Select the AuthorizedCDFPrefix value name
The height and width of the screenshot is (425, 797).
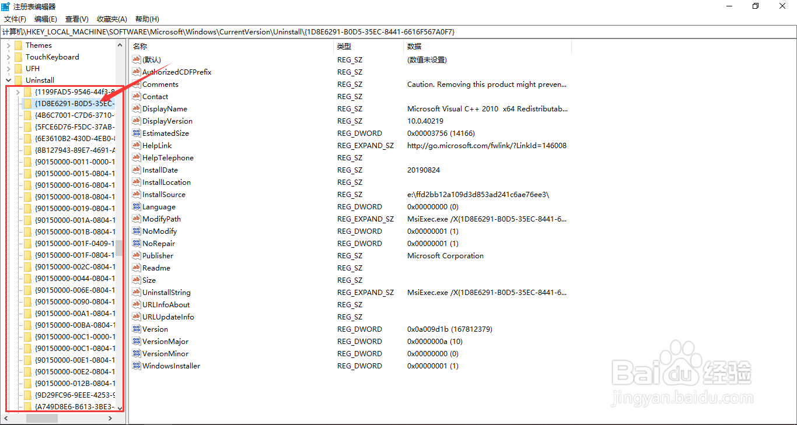point(177,72)
